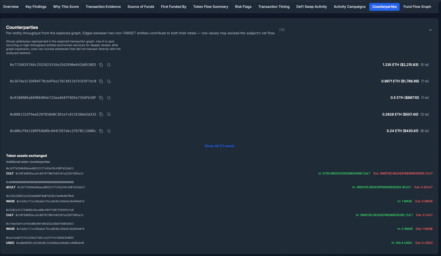
Task: Search address 0xd06cF9e1189FEAb09c844C597abc3767BC12608c
Action: click(x=109, y=131)
